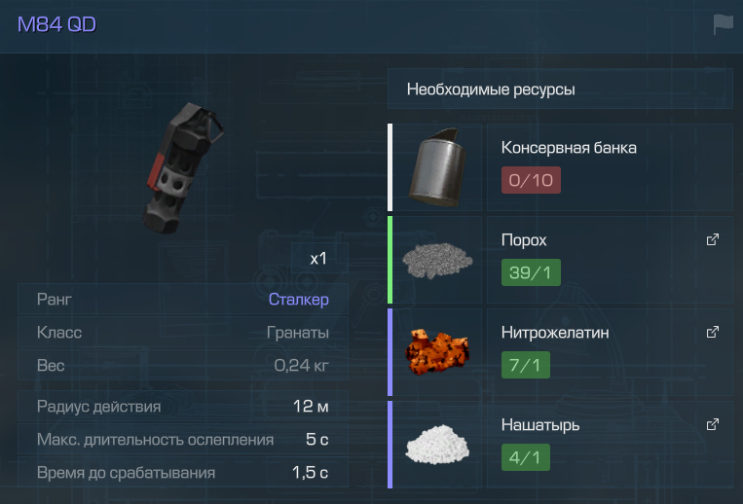Click the x1 craft quantity box
This screenshot has height=504, width=743.
[319, 258]
